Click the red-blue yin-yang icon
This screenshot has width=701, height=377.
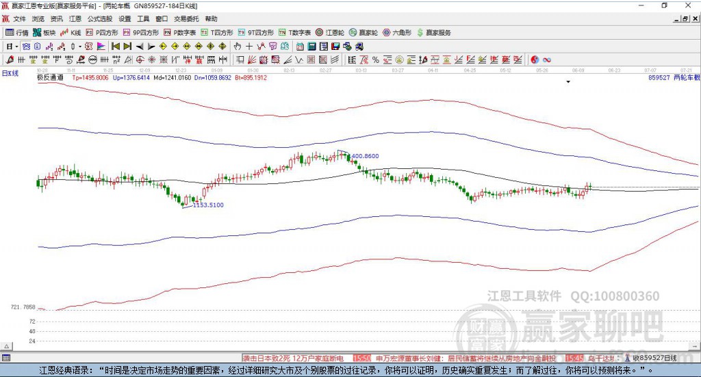[x=535, y=60]
